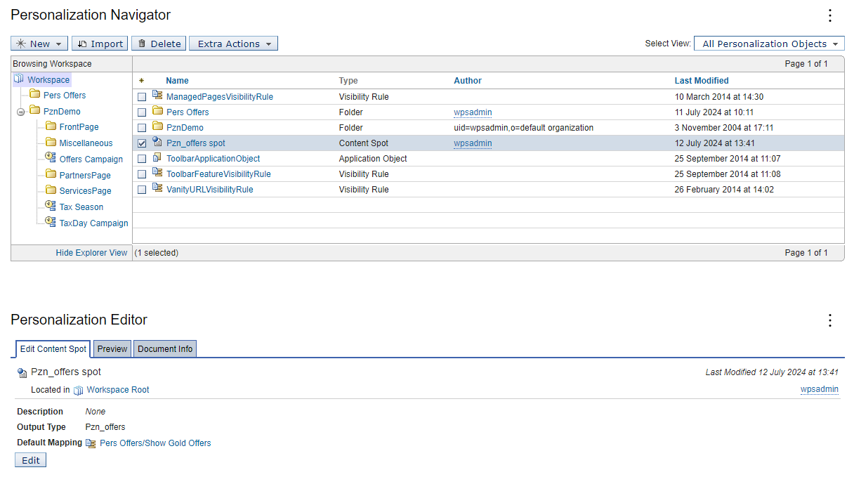Screen dimensions: 854x477
Task: Check the ToolbarFeatureVisibilityRule checkbox
Action: pos(142,174)
